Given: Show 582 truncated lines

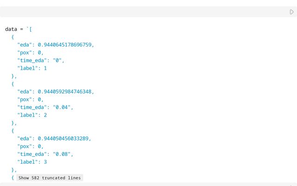Looking at the screenshot, I should click(50, 178).
